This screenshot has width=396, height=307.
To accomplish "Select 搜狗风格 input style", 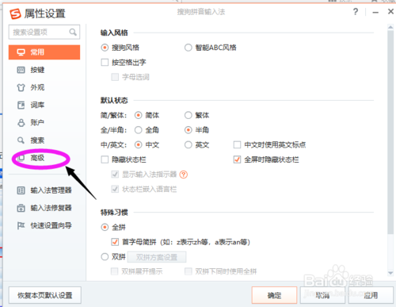I will click(105, 48).
